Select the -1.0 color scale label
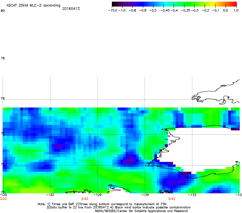This screenshot has width=242, height=213. click(x=122, y=10)
